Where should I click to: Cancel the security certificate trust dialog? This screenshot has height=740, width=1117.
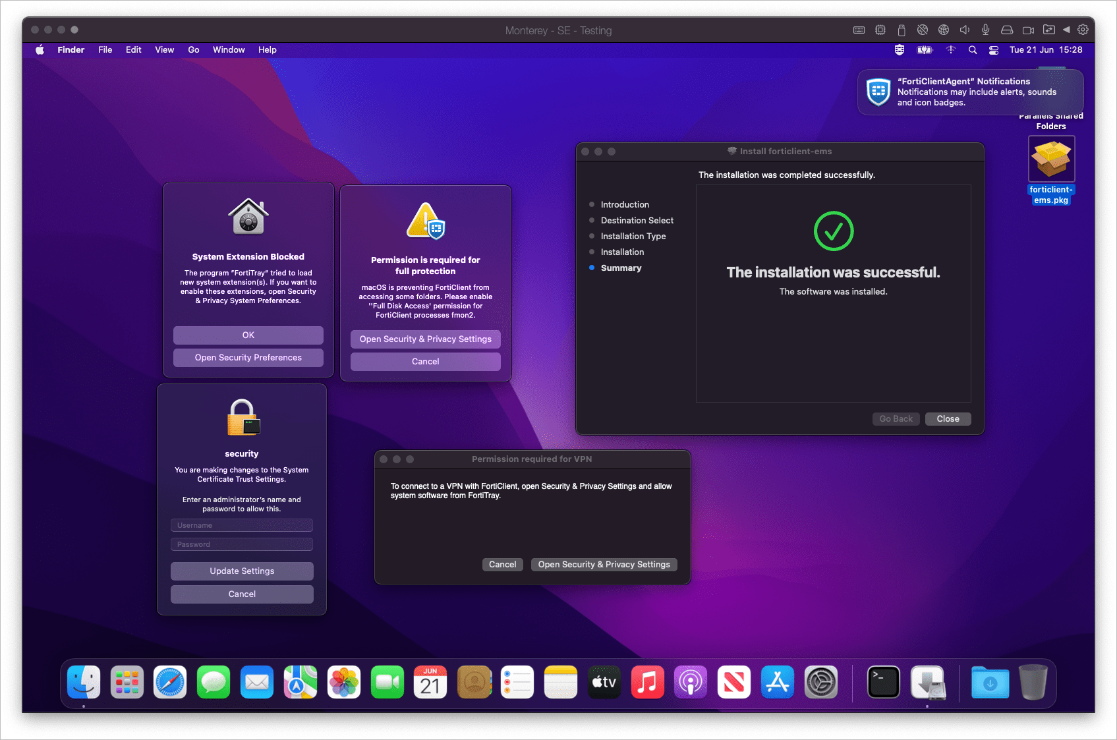242,594
